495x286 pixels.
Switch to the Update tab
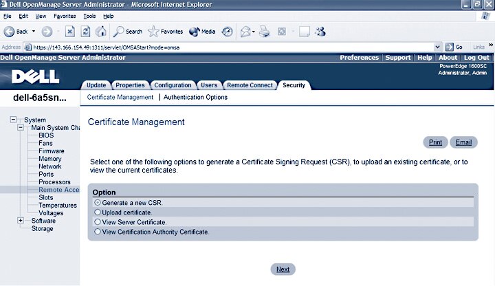[x=96, y=85]
